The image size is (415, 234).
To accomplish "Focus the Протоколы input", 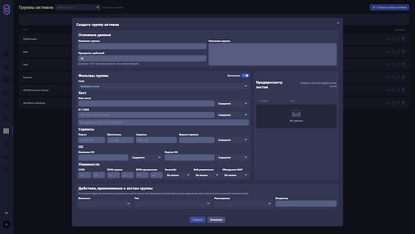I will coord(121,140).
